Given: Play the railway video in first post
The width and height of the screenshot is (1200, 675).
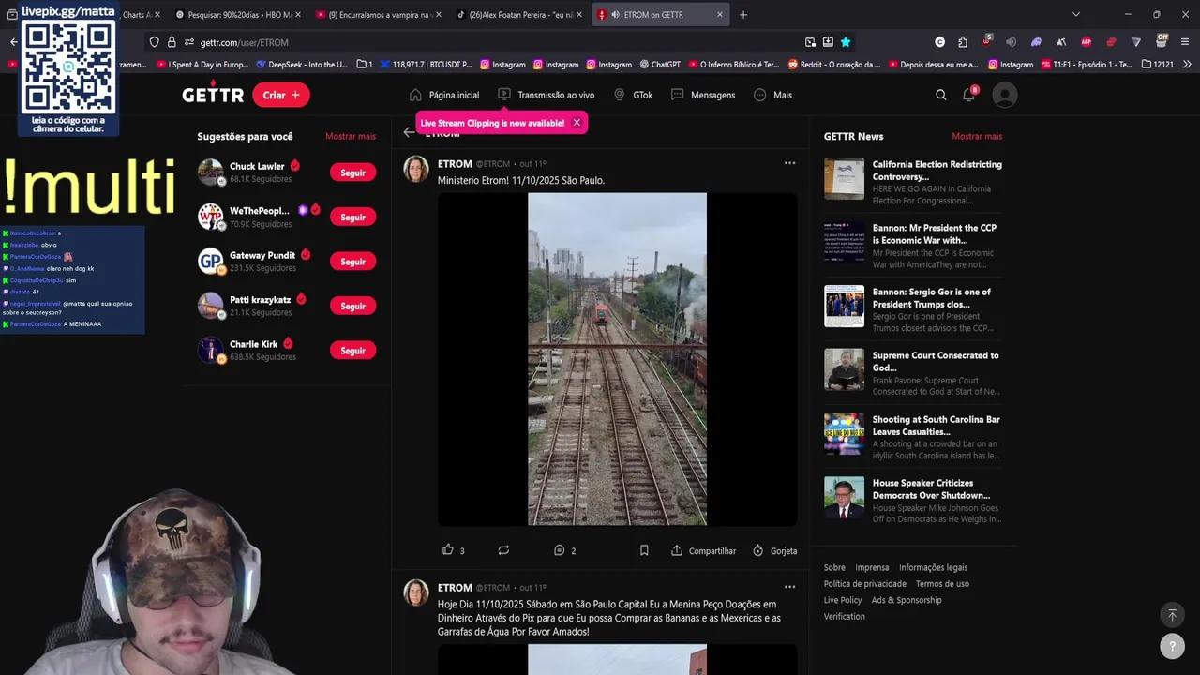Looking at the screenshot, I should [617, 359].
